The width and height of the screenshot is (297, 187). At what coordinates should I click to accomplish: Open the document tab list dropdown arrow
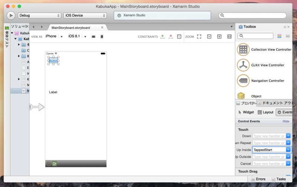(231, 27)
